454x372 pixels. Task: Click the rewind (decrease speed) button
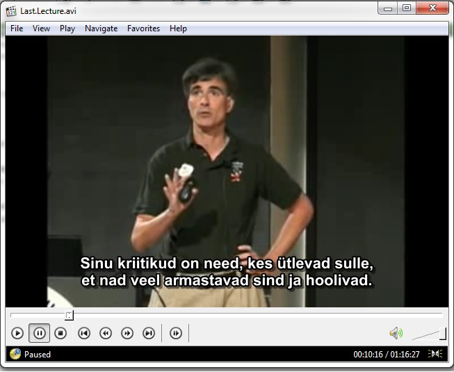106,333
